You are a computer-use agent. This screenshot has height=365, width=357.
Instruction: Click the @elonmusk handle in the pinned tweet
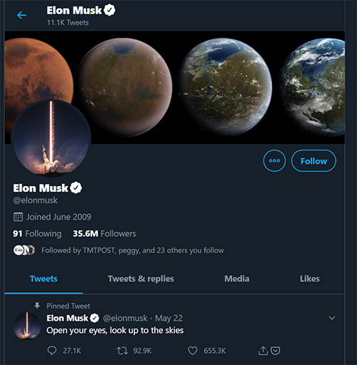tap(125, 318)
